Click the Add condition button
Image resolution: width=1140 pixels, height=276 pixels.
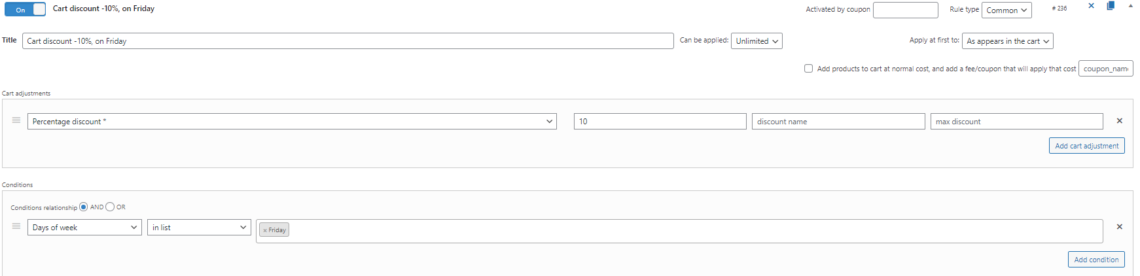tap(1096, 260)
